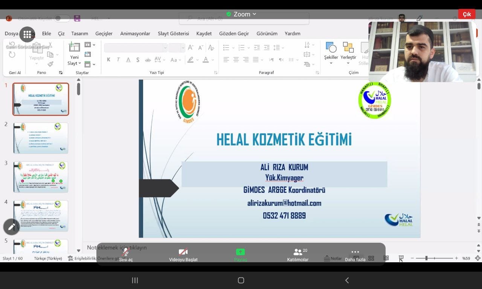Viewport: 482px width, 289px height.
Task: Start video with Videoyu Başlat icon
Action: pyautogui.click(x=183, y=252)
